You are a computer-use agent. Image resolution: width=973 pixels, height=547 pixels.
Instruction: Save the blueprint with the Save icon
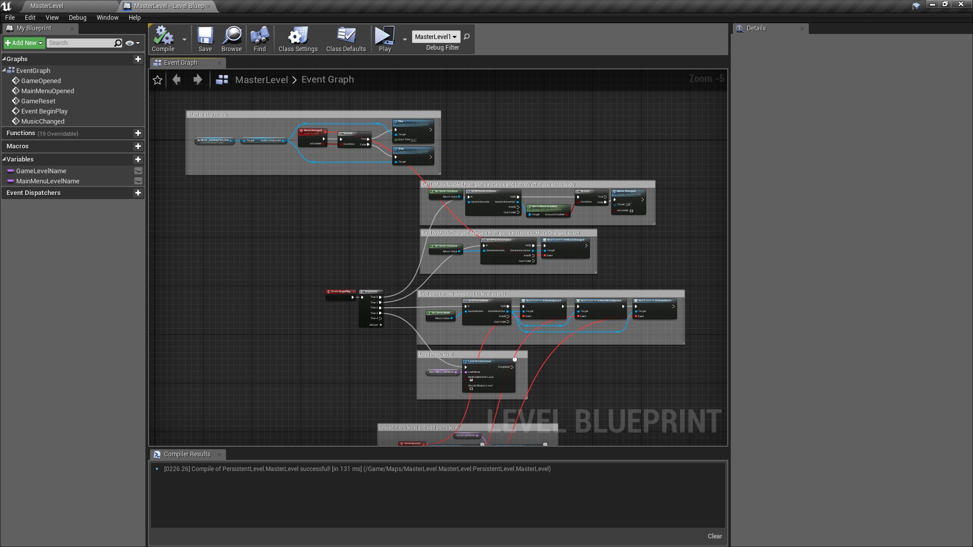point(205,35)
